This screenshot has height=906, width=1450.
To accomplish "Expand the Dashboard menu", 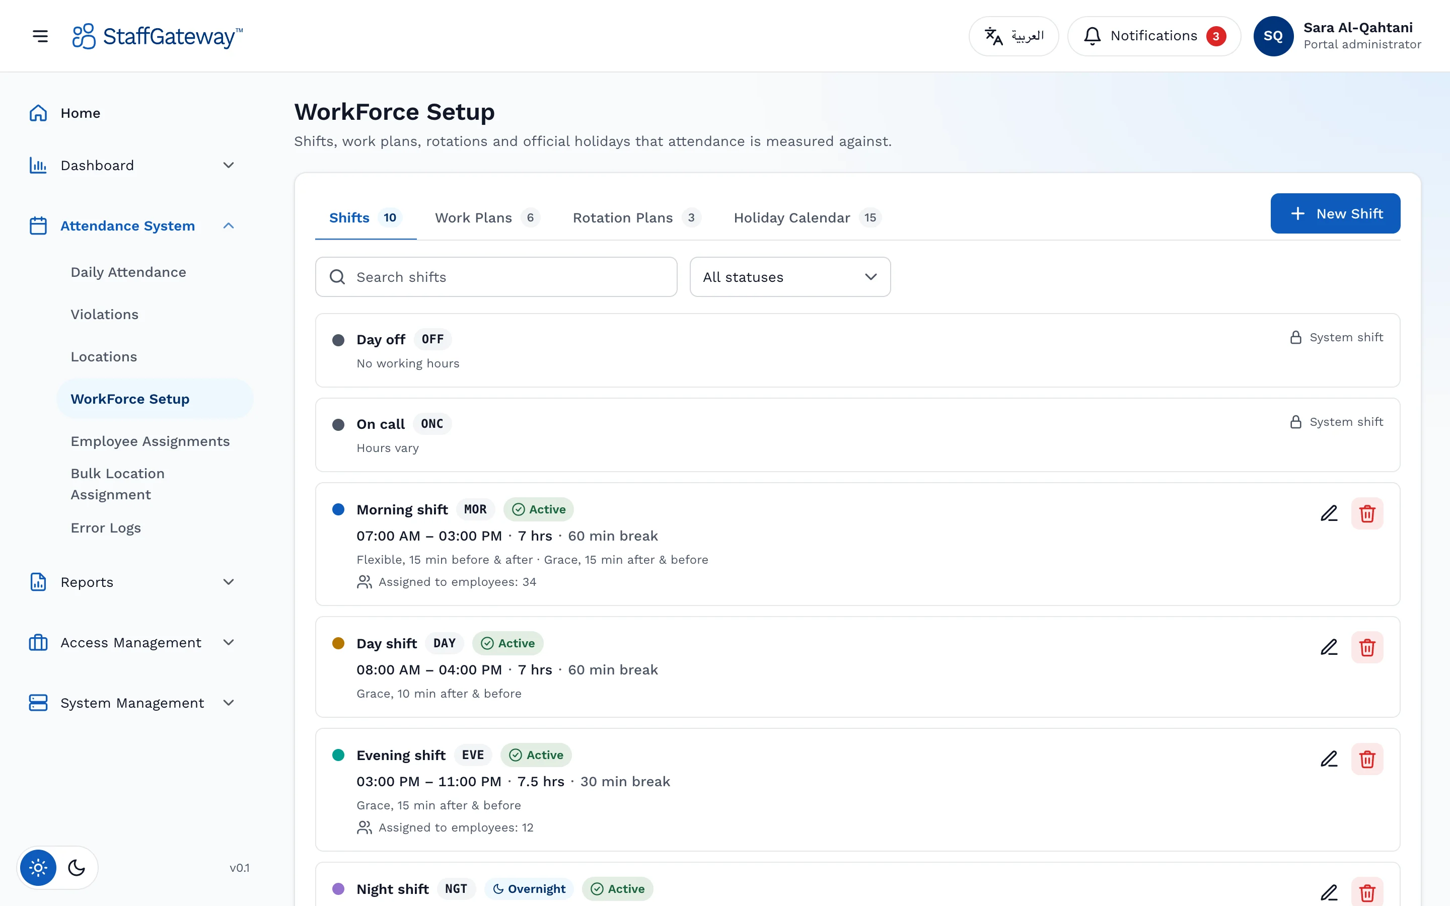I will coord(132,166).
